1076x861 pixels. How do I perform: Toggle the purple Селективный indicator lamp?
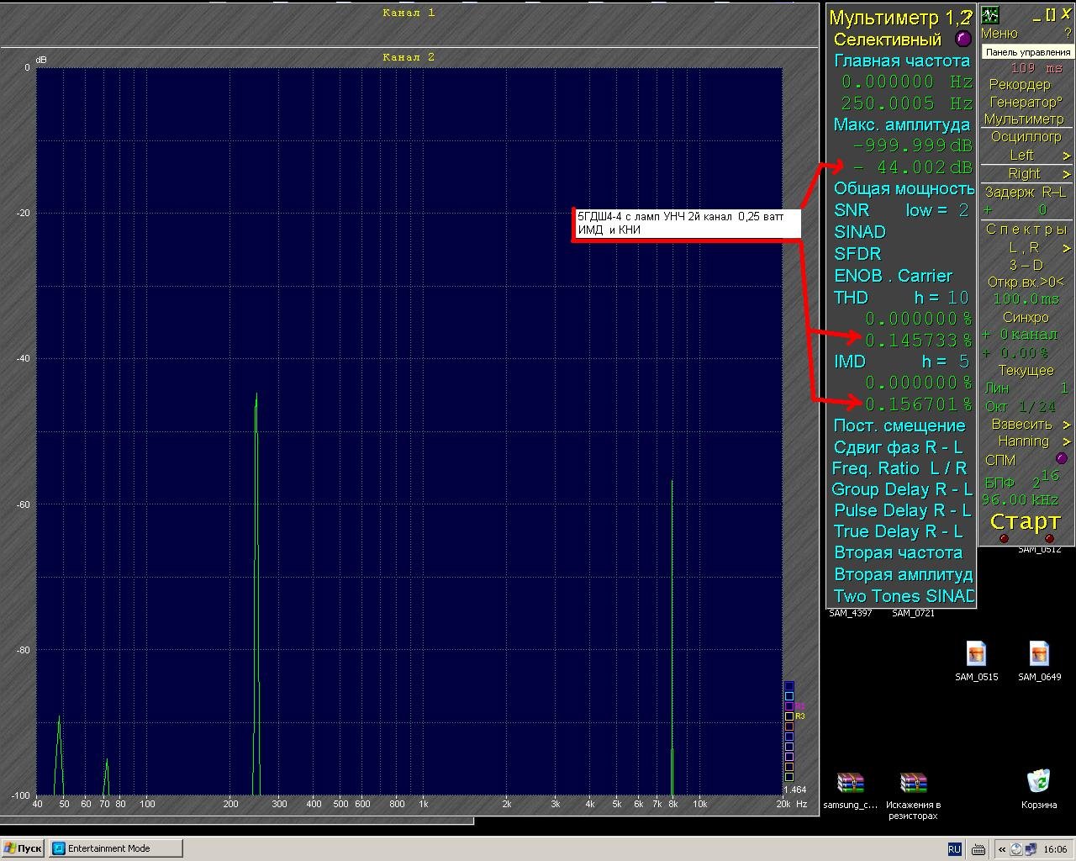[x=963, y=39]
